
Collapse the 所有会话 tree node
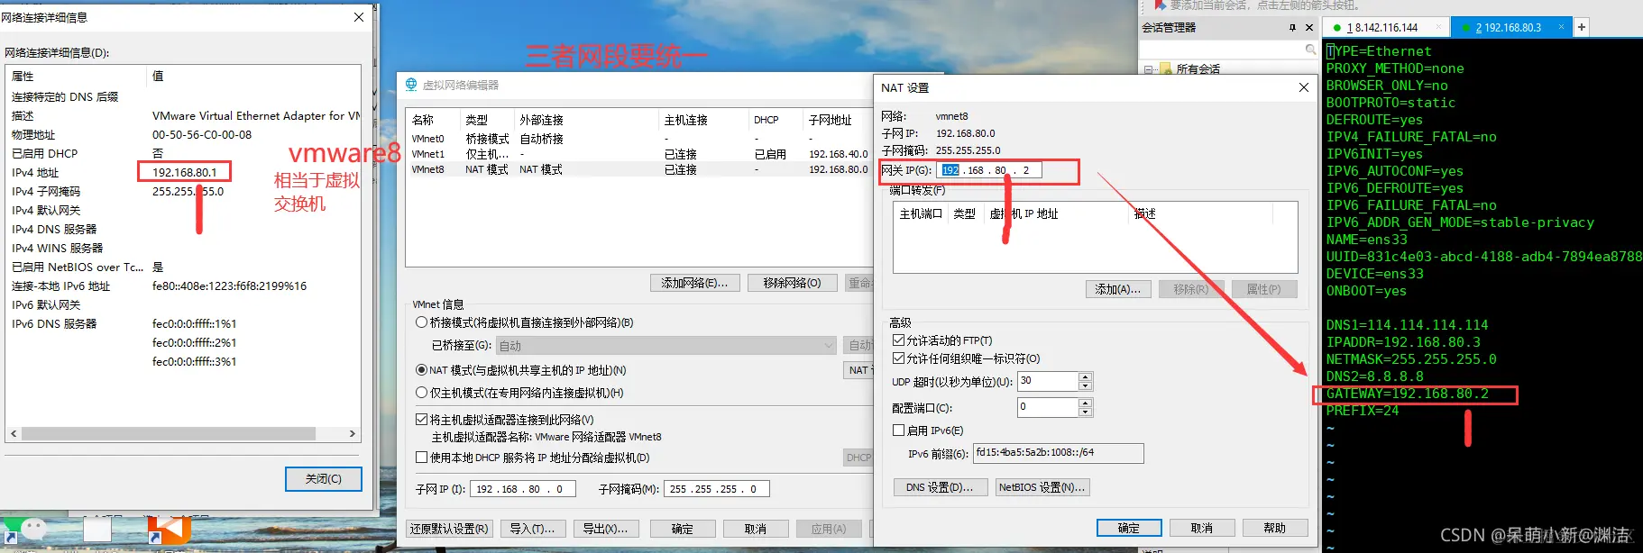click(x=1149, y=69)
